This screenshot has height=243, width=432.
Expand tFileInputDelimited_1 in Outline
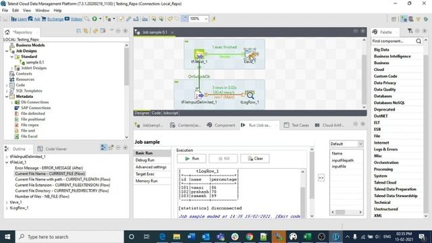(7, 157)
